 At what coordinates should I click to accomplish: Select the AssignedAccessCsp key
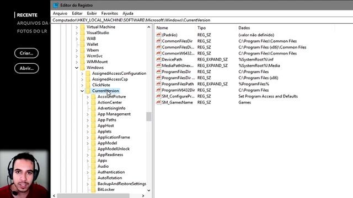[x=110, y=79]
